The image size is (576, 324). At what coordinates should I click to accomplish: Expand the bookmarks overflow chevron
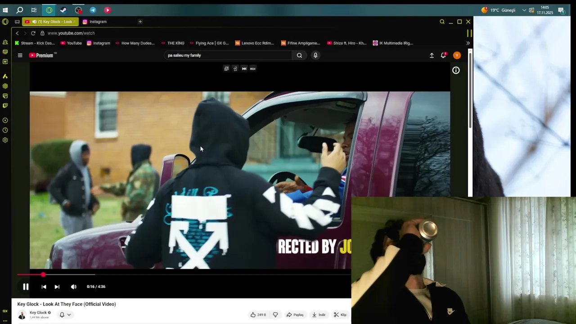[x=468, y=43]
